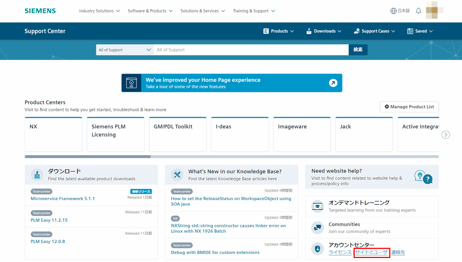Open the Jack product card
Screen dimensions: 462x262
364,134
